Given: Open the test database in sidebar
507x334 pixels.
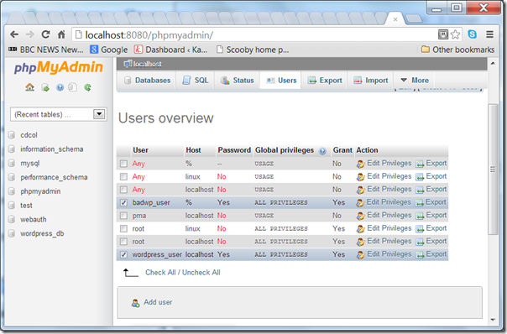Looking at the screenshot, I should pos(26,206).
